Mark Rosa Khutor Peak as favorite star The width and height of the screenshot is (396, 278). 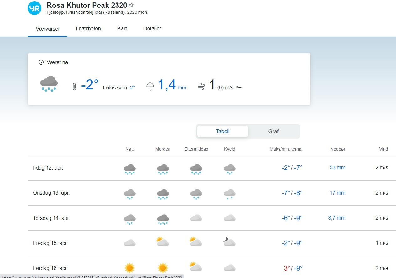[132, 6]
